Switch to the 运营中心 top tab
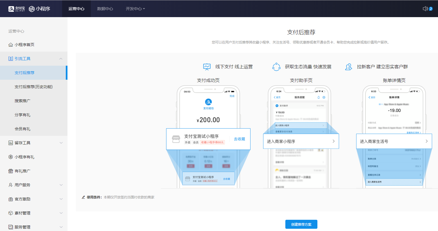 76,9
